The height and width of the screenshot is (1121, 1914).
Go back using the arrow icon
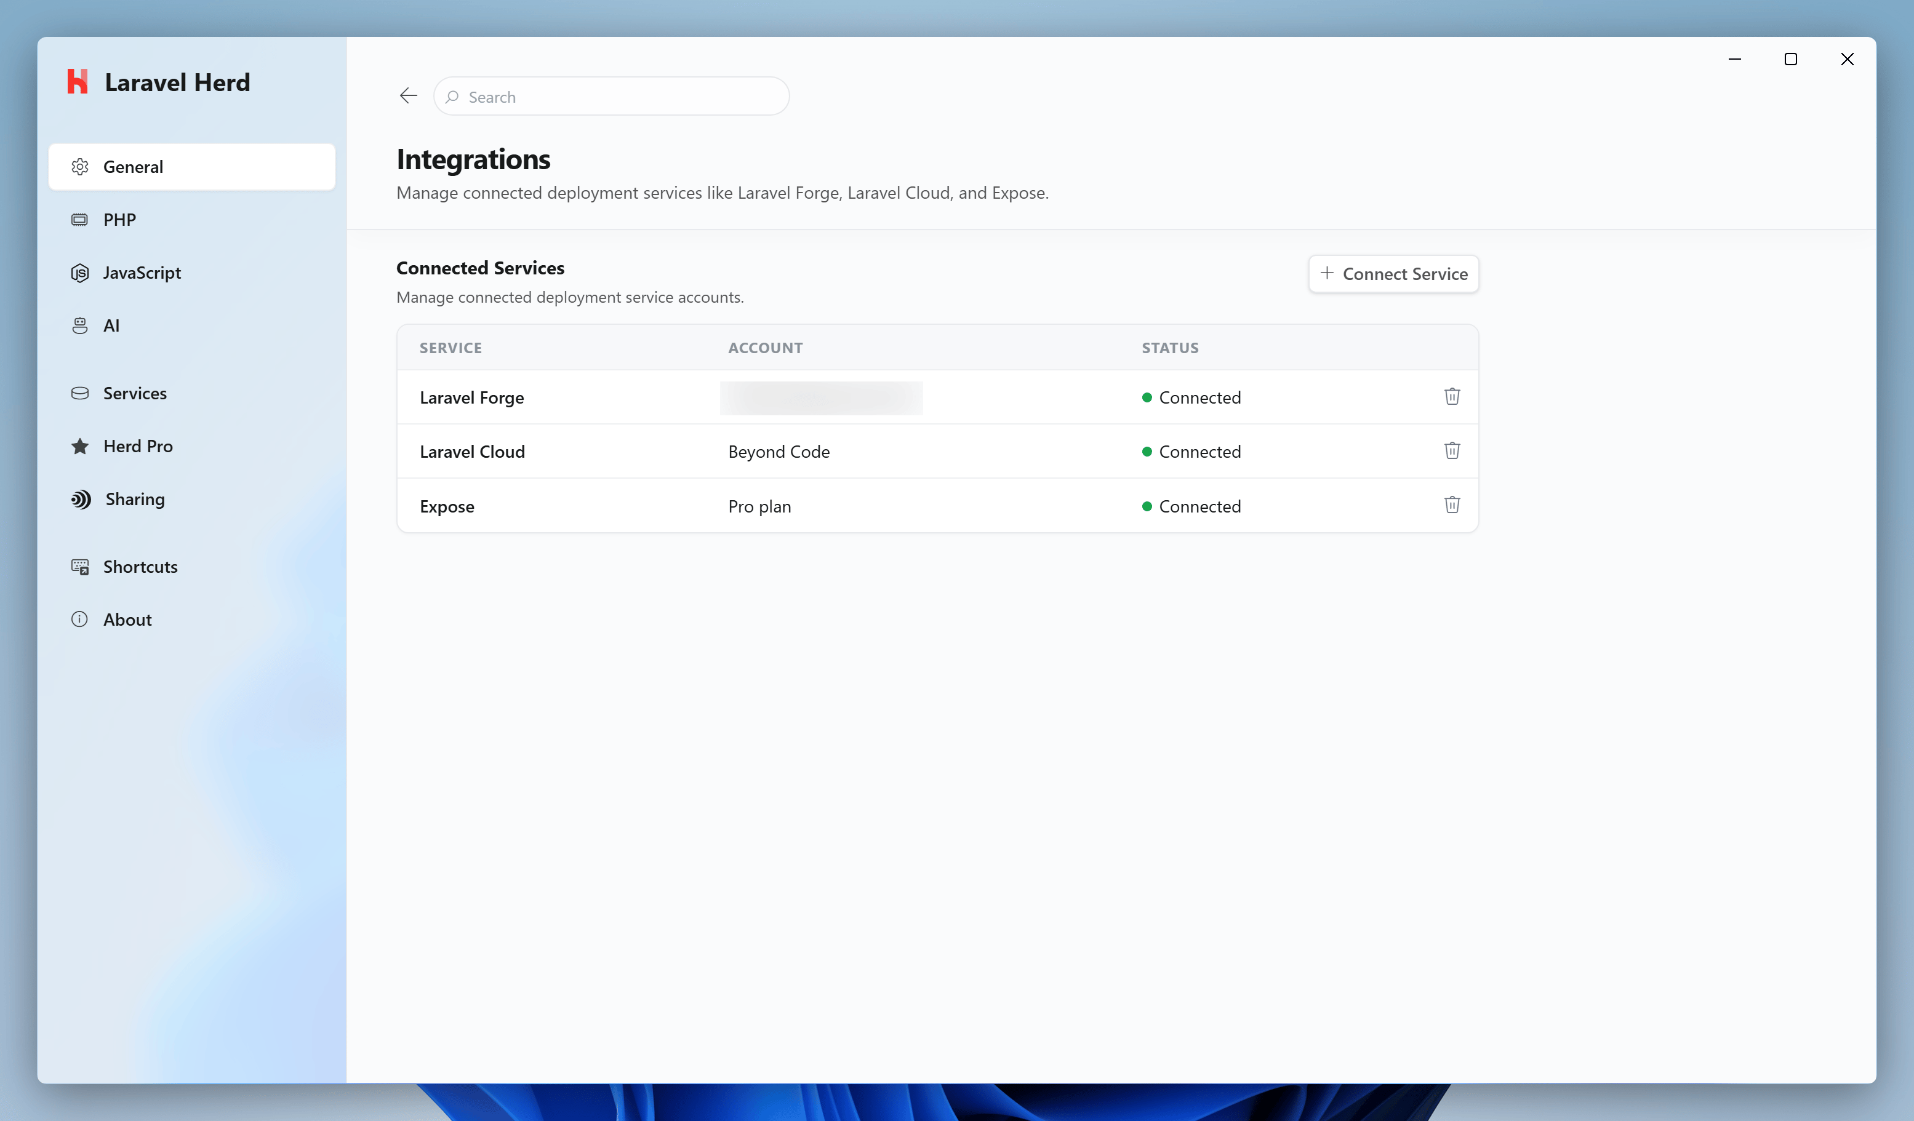tap(409, 96)
